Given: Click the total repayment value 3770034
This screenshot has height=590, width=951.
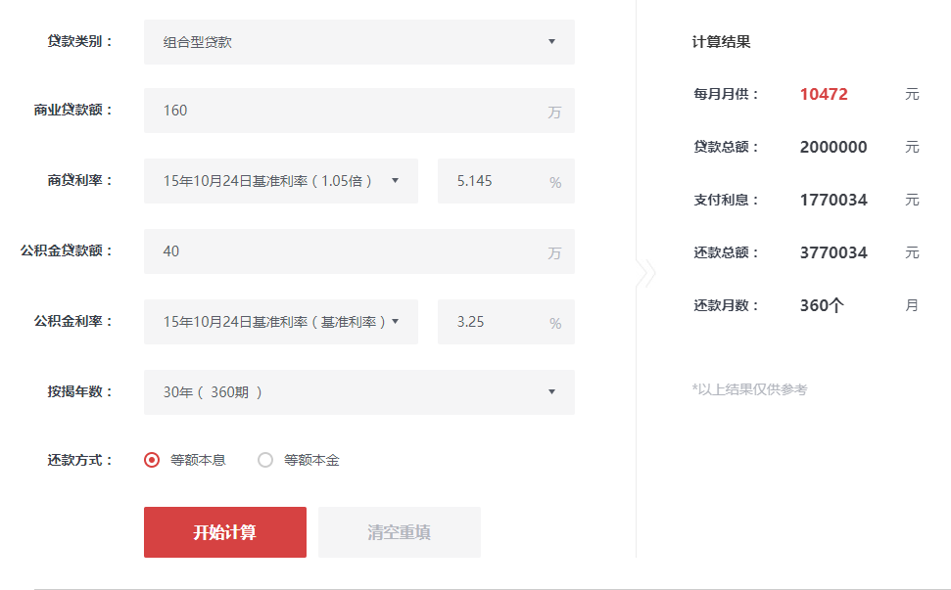Looking at the screenshot, I should click(833, 252).
